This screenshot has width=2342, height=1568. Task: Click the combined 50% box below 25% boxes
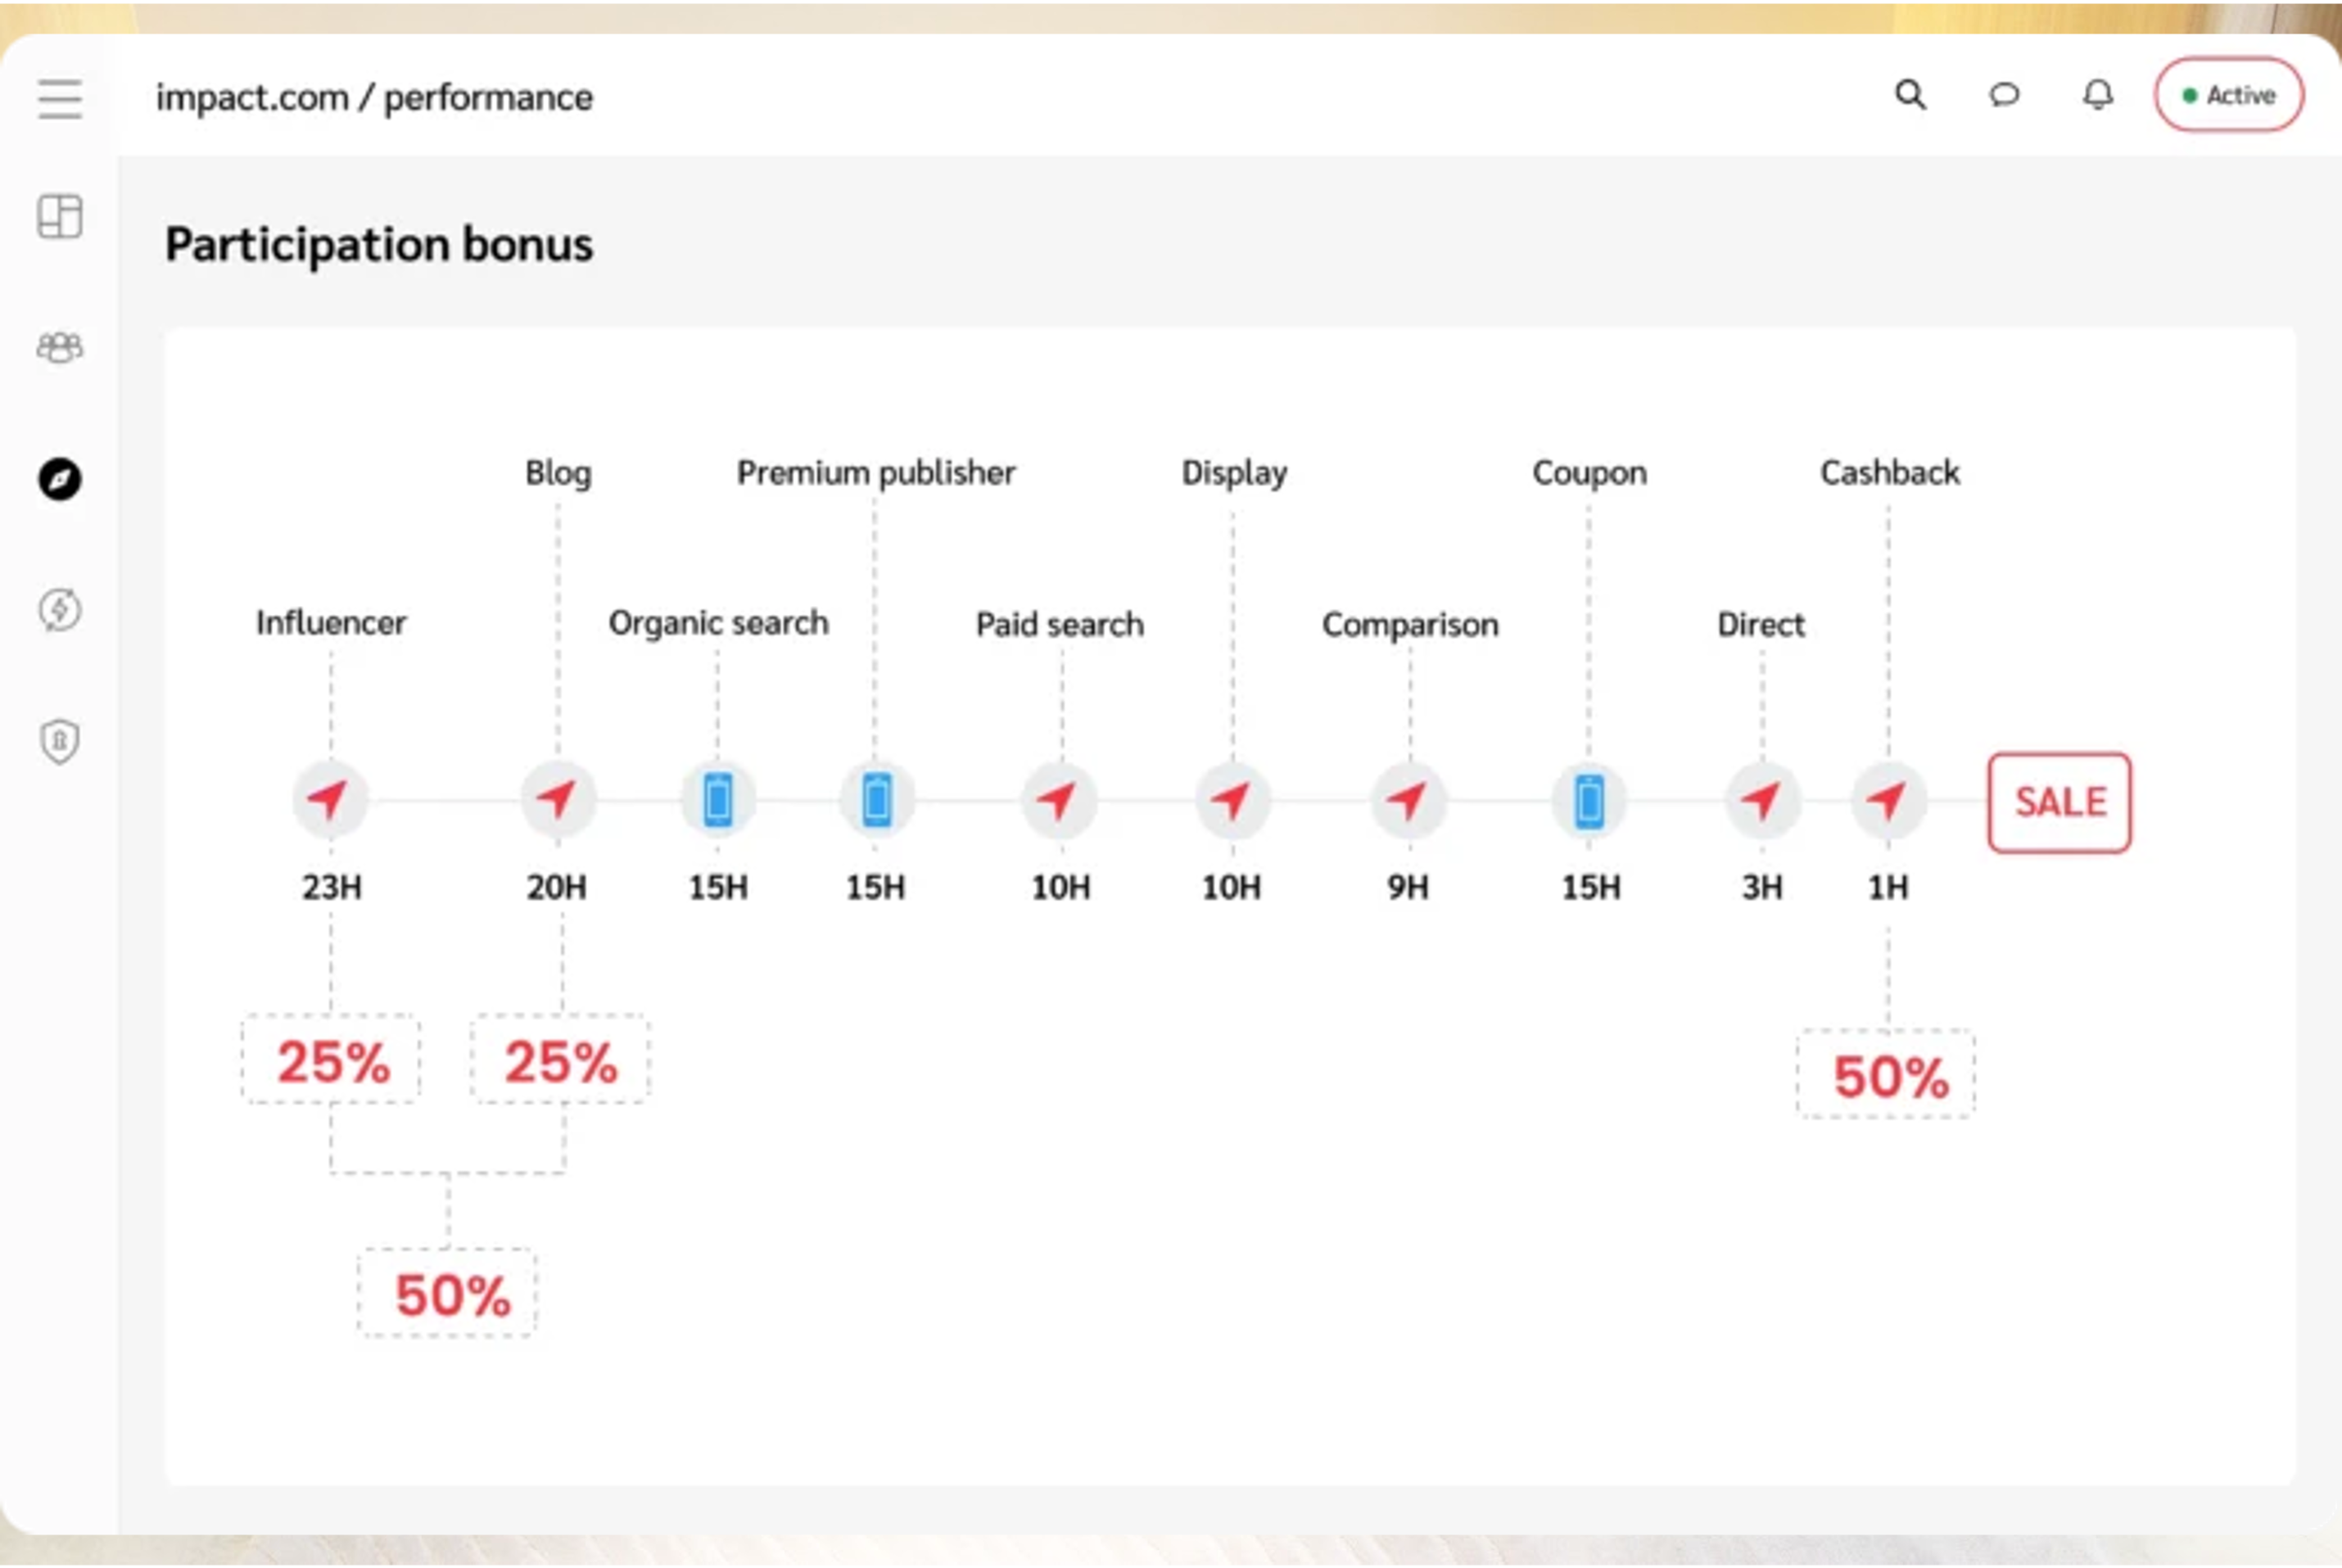(x=449, y=1294)
